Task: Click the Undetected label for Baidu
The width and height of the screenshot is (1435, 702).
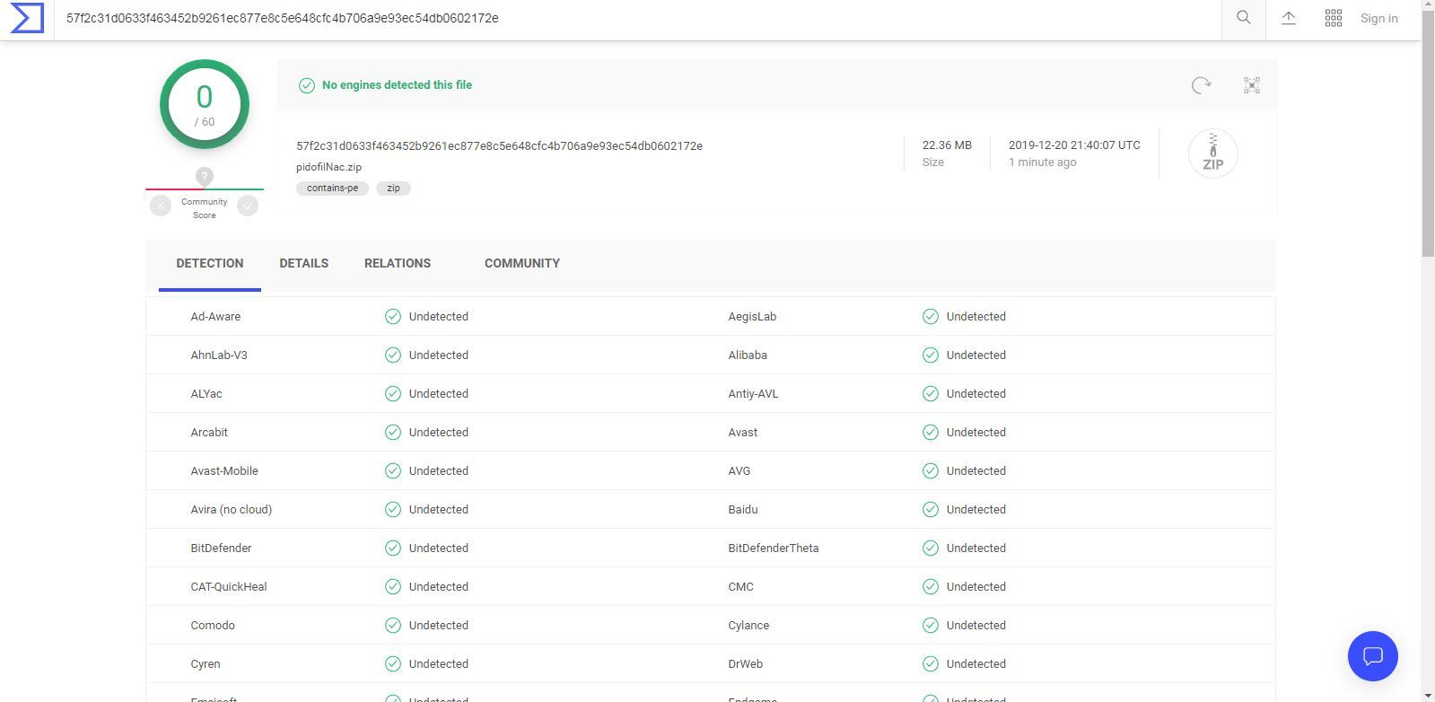Action: (976, 510)
